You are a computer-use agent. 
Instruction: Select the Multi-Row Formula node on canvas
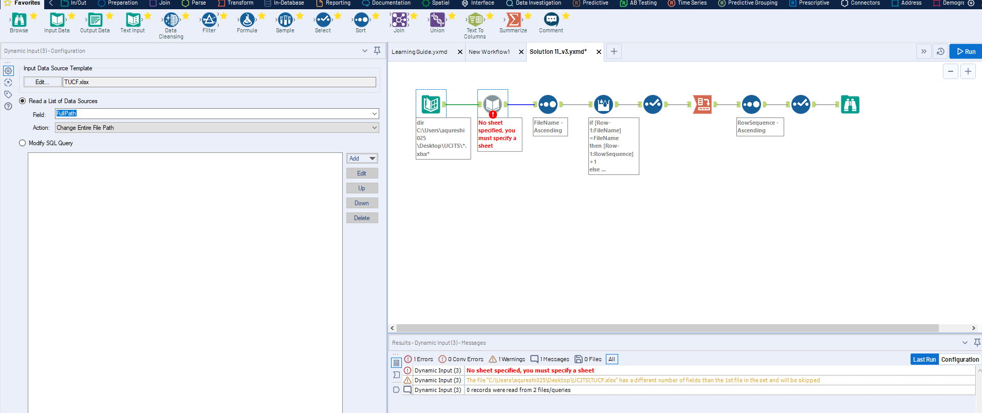click(x=603, y=104)
